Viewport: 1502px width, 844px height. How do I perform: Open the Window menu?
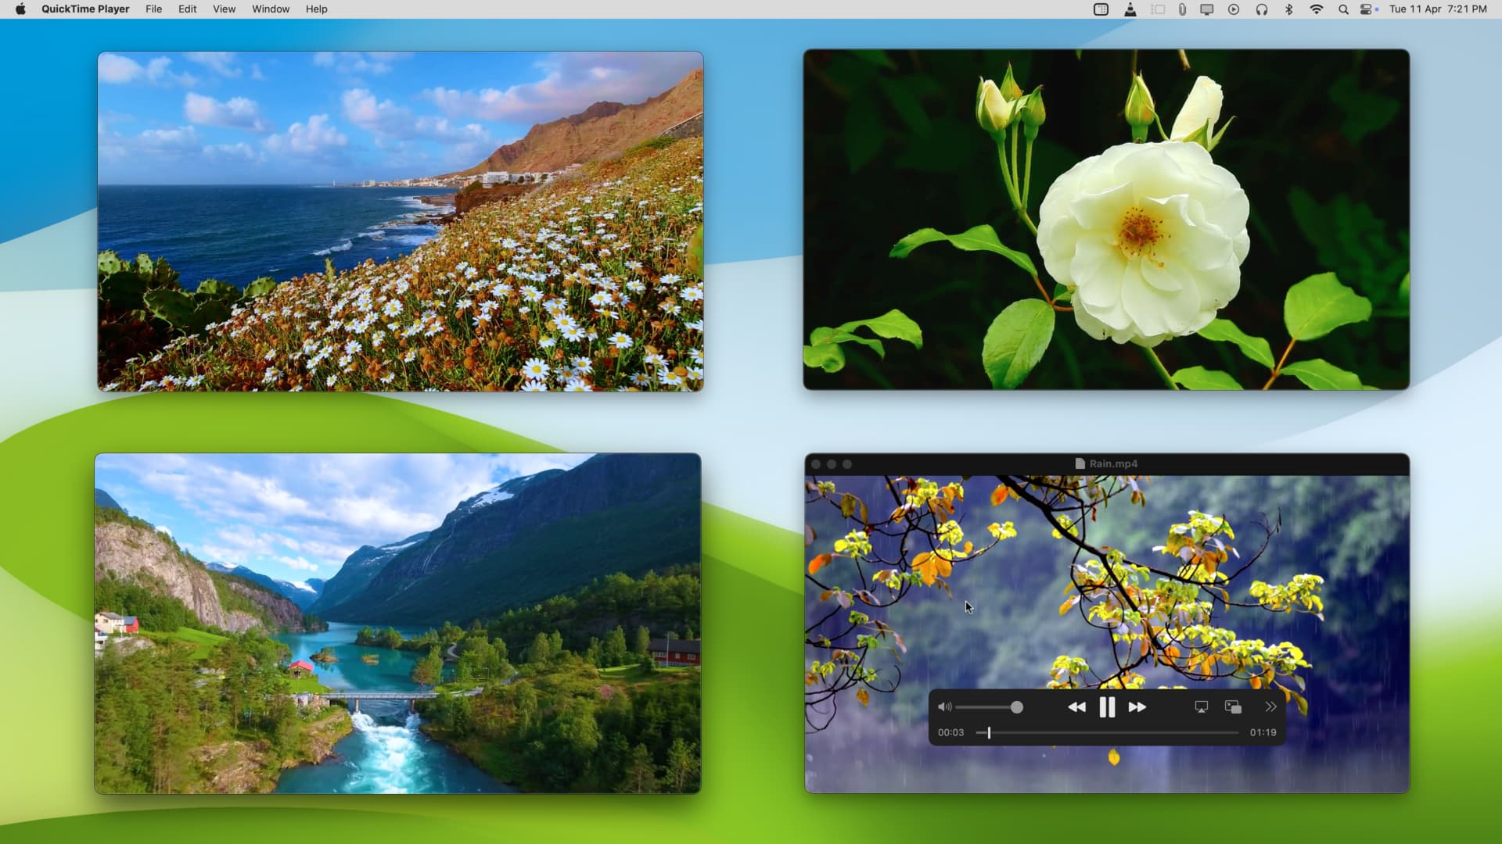click(271, 9)
